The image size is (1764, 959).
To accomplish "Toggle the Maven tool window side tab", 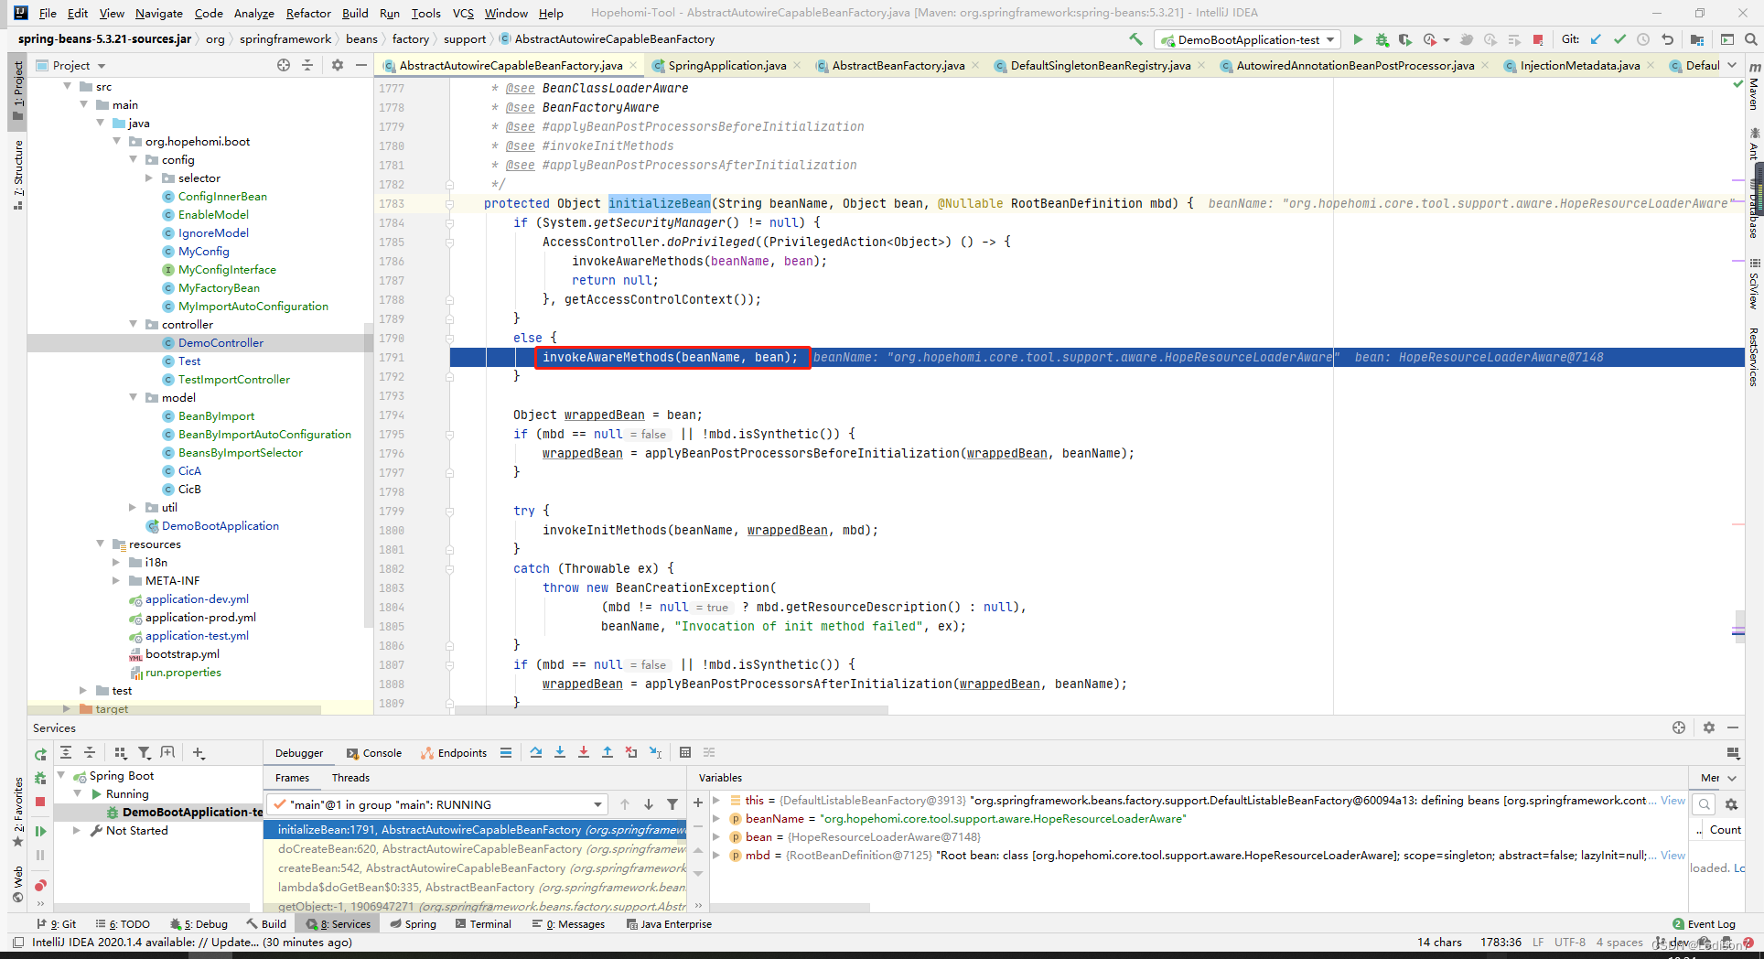I will (1754, 88).
